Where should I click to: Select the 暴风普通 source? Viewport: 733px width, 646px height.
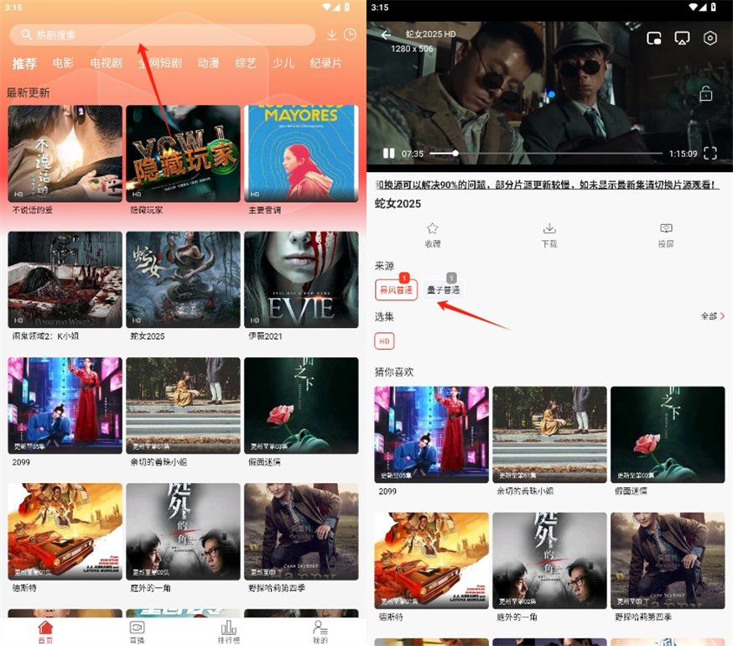coord(396,290)
